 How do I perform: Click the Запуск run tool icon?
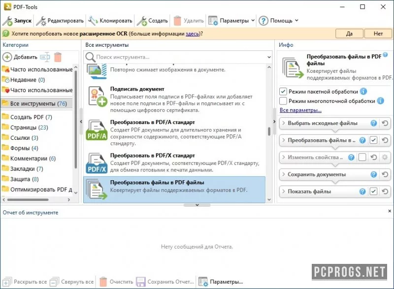(7, 21)
